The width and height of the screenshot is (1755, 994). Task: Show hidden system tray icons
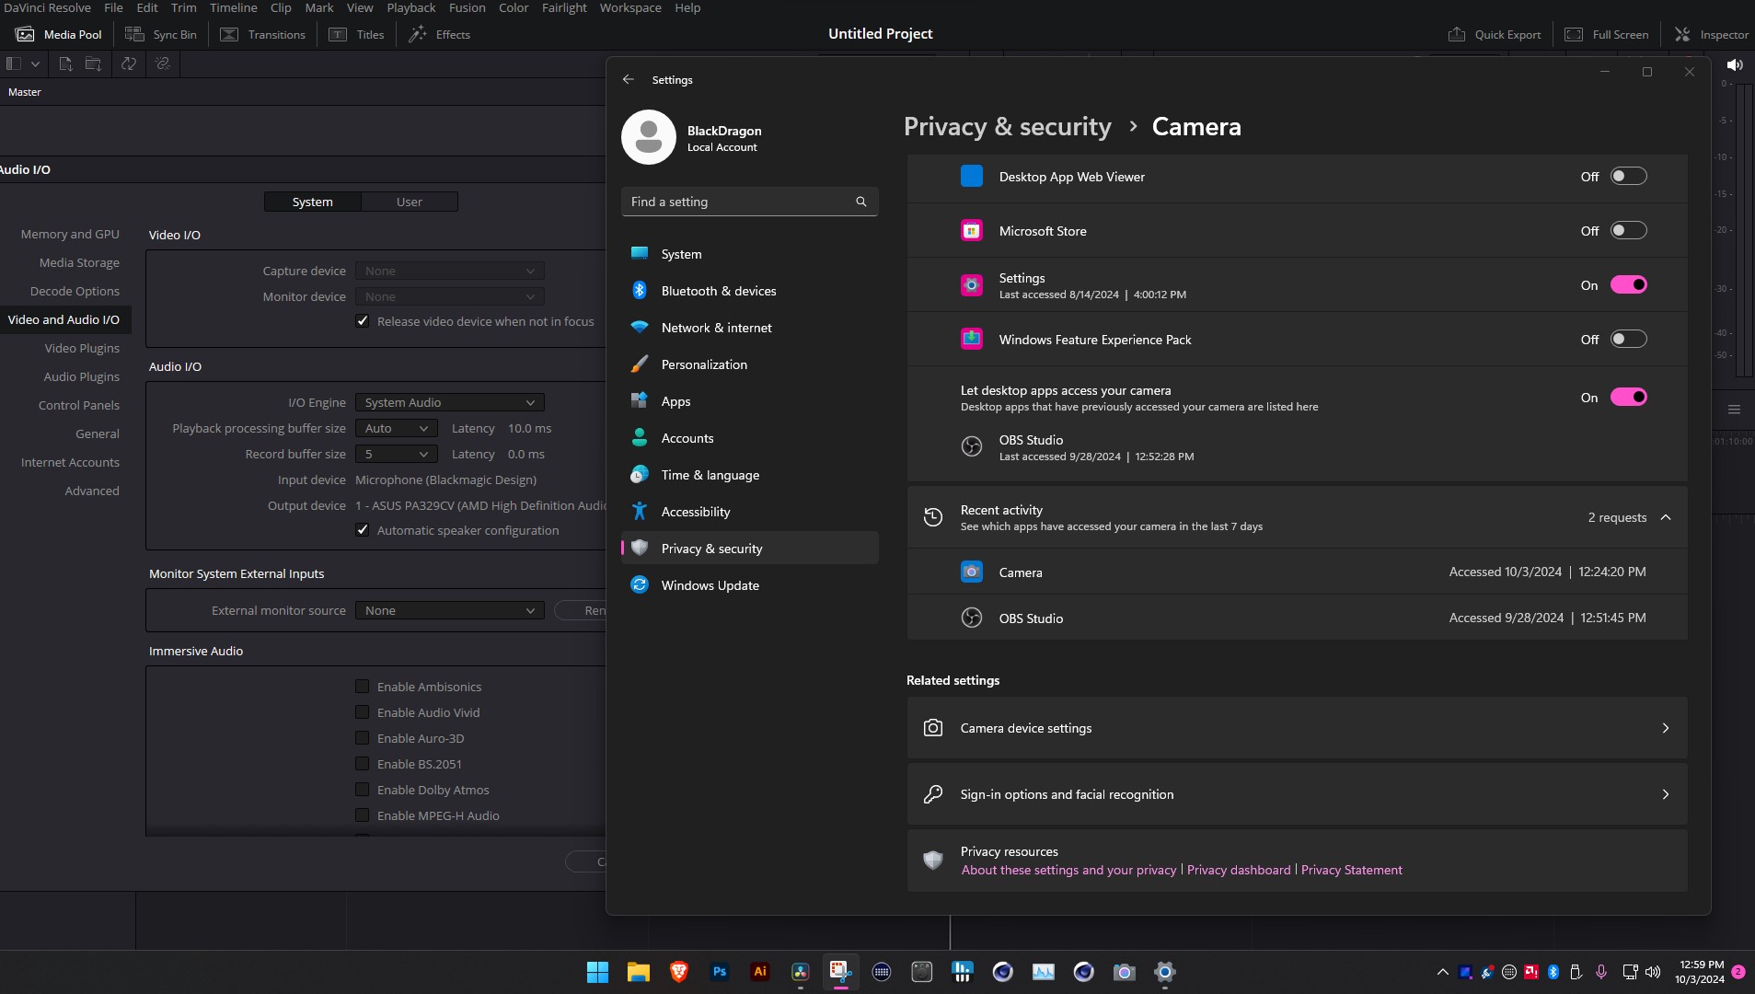[1442, 972]
